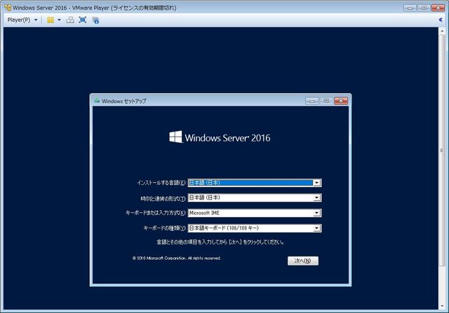449x313 pixels.
Task: Click the vertical scrollbar up arrow
Action: click(x=442, y=31)
